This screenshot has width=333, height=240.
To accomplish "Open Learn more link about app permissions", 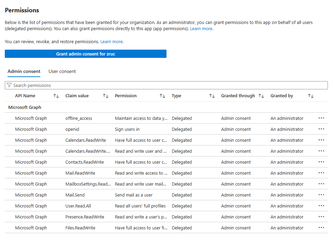I will pyautogui.click(x=201, y=29).
